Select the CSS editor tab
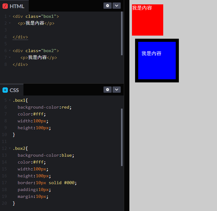 12,90
